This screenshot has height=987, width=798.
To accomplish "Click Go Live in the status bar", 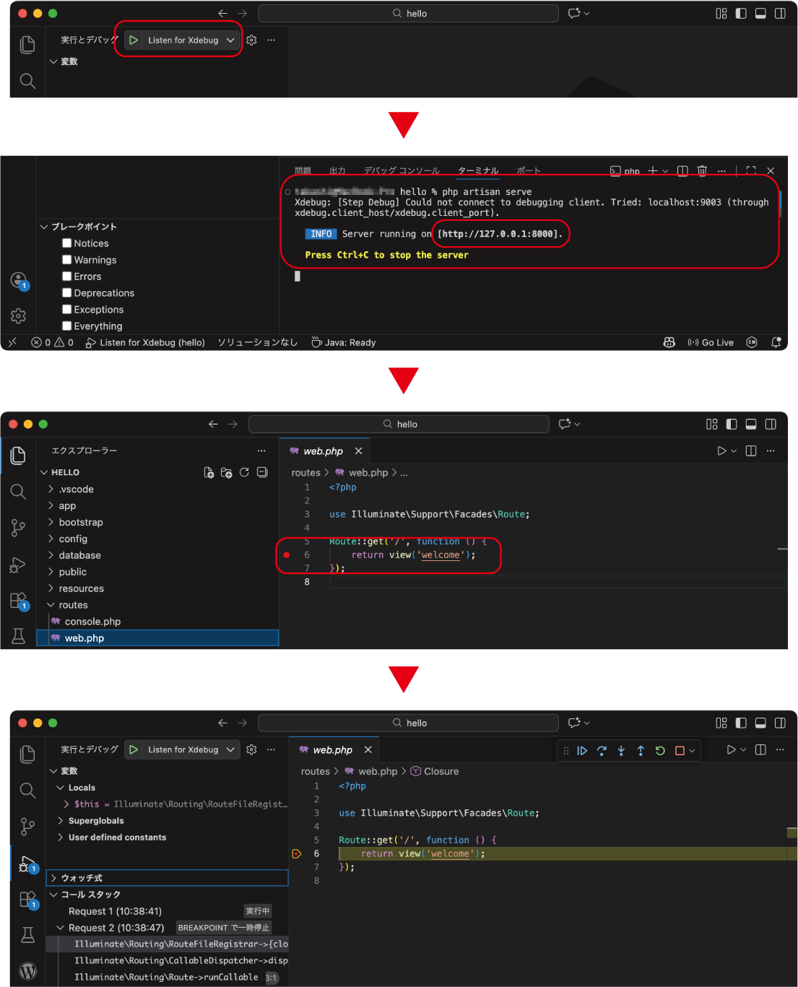I will pyautogui.click(x=711, y=343).
